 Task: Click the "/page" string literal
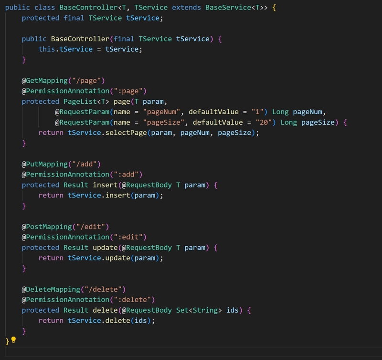tap(86, 81)
